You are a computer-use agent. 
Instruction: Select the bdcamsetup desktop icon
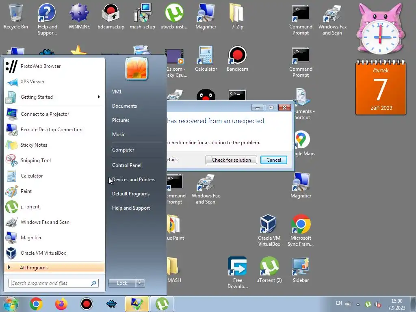(x=111, y=16)
